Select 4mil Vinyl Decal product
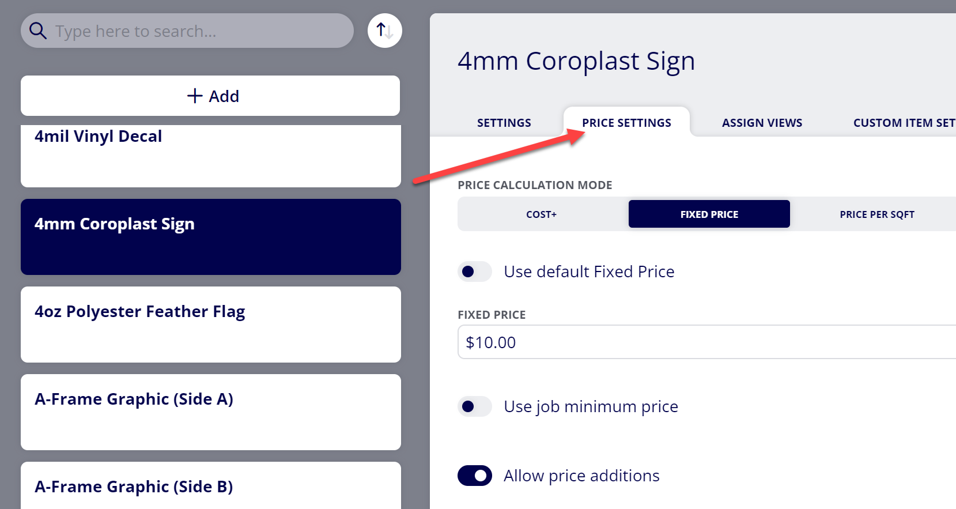 pyautogui.click(x=211, y=156)
